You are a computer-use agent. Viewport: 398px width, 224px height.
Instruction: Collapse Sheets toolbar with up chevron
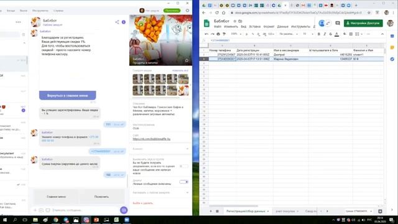pyautogui.click(x=382, y=34)
